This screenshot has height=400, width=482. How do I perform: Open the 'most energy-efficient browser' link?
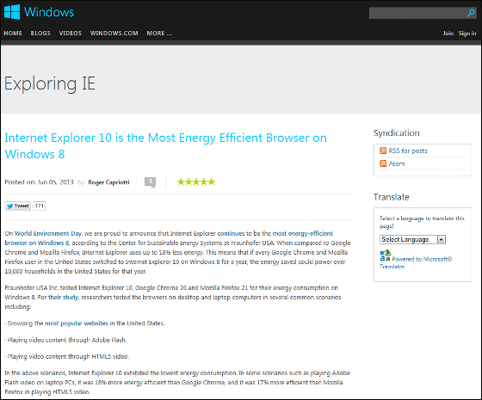(x=169, y=238)
